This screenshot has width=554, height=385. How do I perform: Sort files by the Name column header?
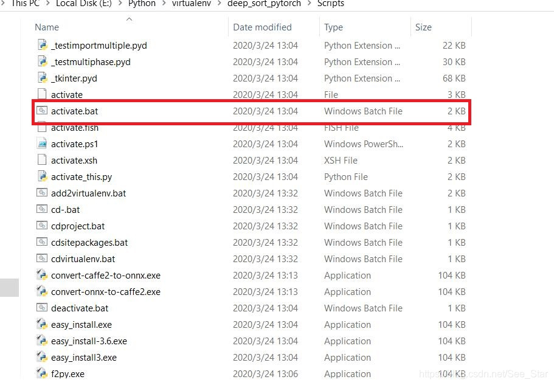[47, 27]
